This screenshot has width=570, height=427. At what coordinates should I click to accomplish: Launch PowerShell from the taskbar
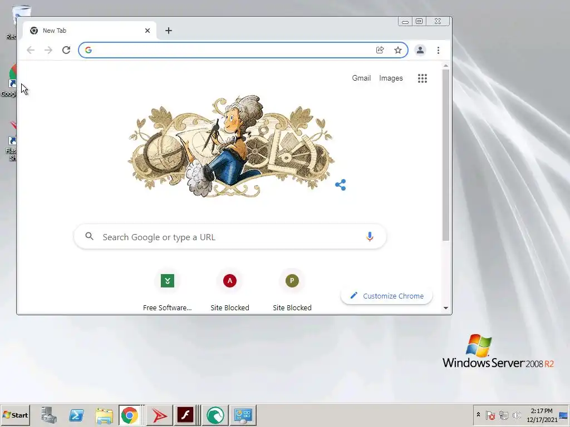[x=76, y=415]
